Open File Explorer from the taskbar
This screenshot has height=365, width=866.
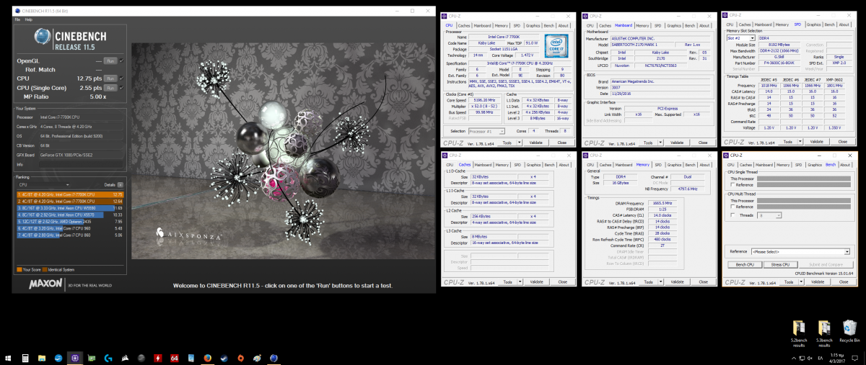click(x=41, y=358)
